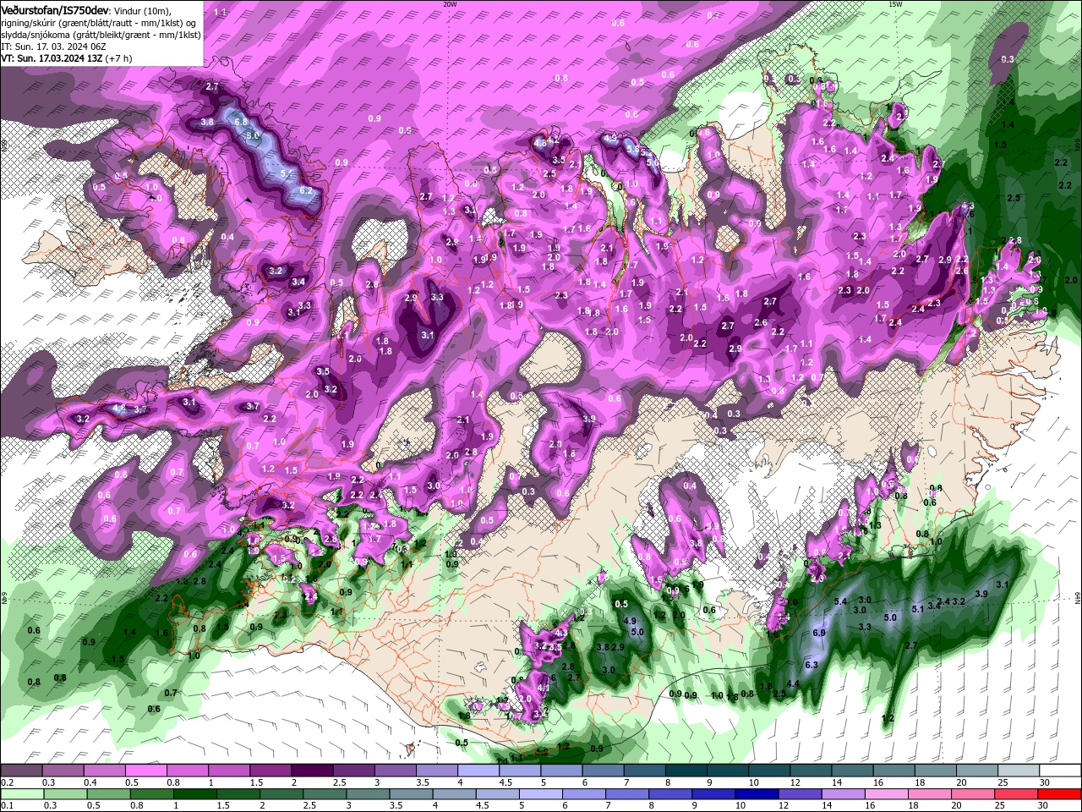Click the 5.4 rain value off the southeast coast
This screenshot has height=812, width=1082.
[x=840, y=601]
